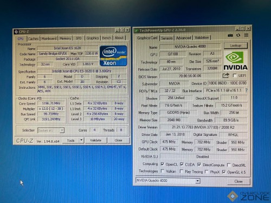Enable the Vulkan checkbox
Viewport: 271px width, 203px height.
(x=163, y=171)
